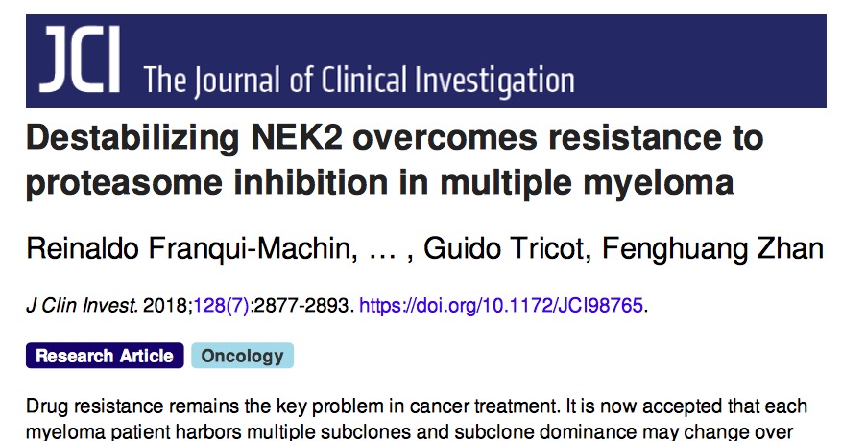Click the Oncology category badge
842x441 pixels.
pos(242,356)
